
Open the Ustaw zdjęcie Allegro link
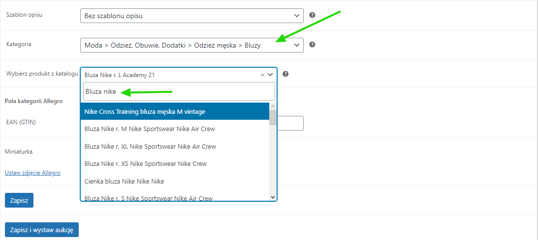tap(32, 173)
